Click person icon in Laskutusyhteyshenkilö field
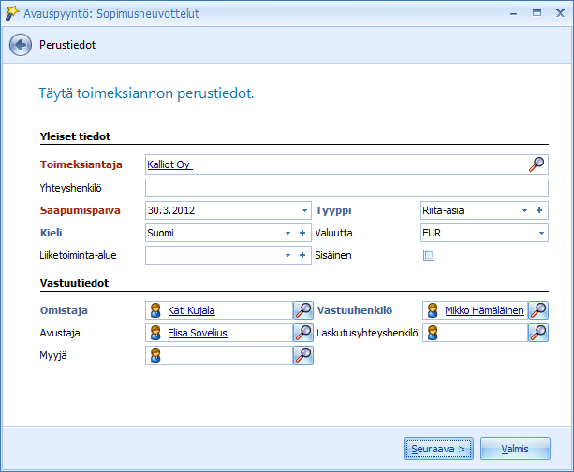Image resolution: width=574 pixels, height=472 pixels. [x=433, y=333]
